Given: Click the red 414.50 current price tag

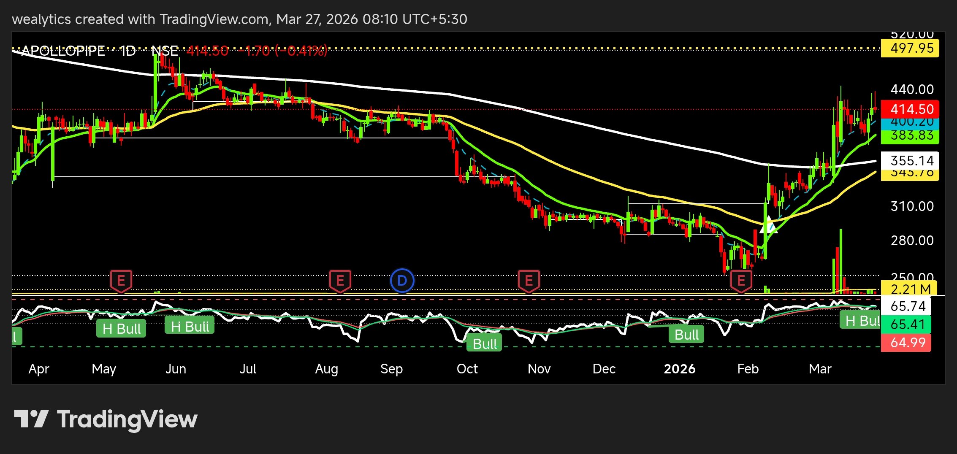Looking at the screenshot, I should click(x=910, y=109).
